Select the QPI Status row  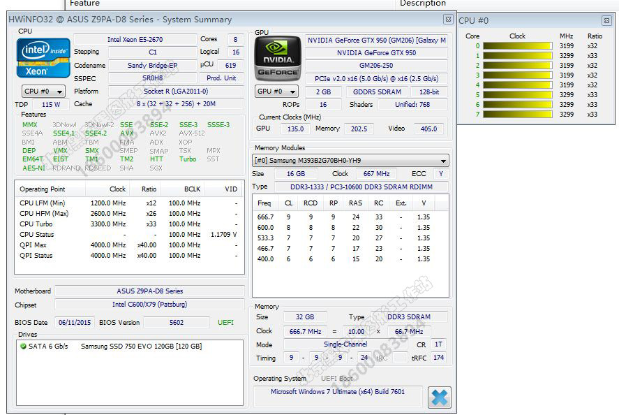tap(128, 256)
